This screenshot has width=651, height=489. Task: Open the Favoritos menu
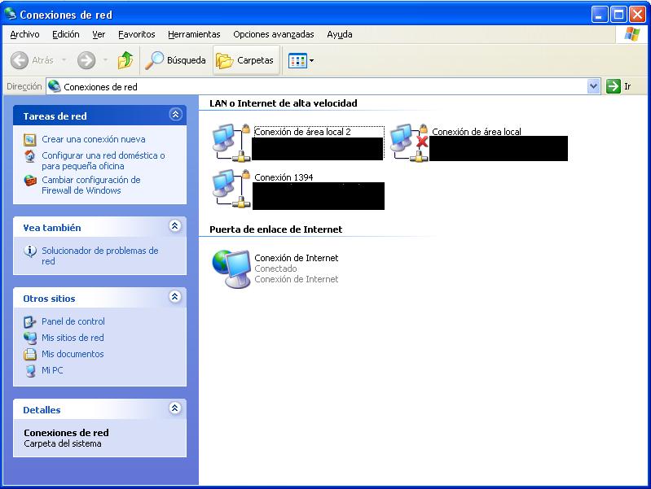[x=137, y=34]
